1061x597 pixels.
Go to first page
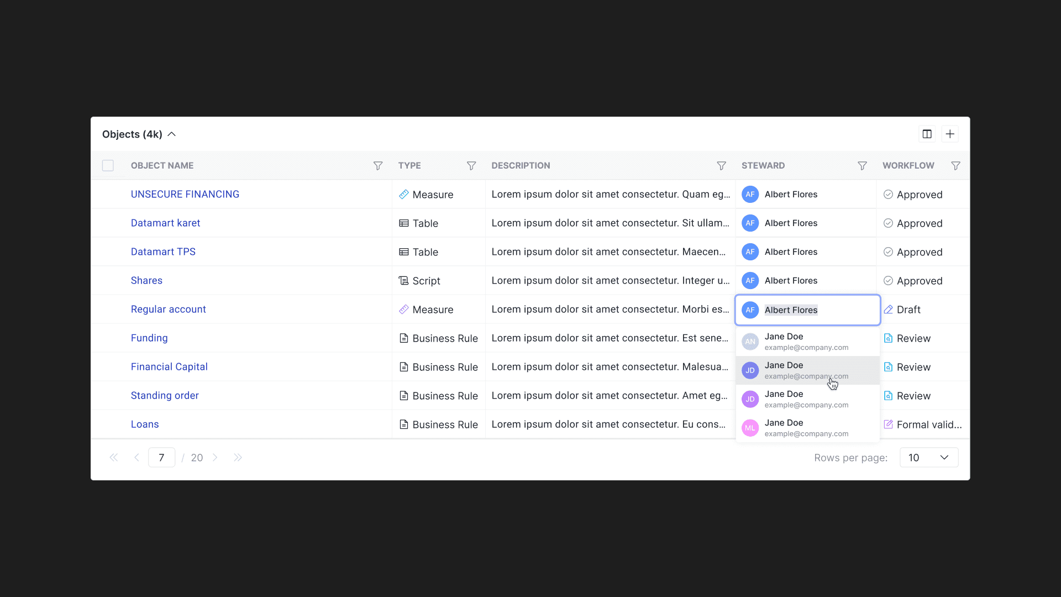point(114,458)
